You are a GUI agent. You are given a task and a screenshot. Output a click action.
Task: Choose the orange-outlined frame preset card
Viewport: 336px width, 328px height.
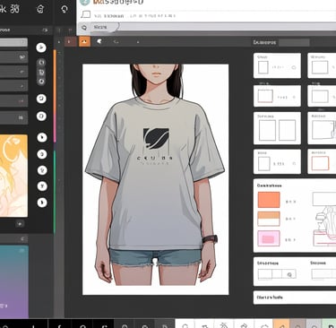pyautogui.click(x=322, y=161)
